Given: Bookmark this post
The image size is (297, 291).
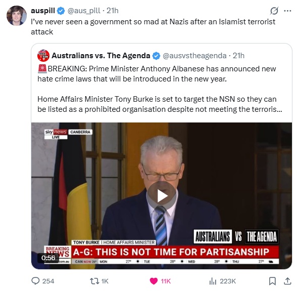Looking at the screenshot, I should [x=272, y=281].
